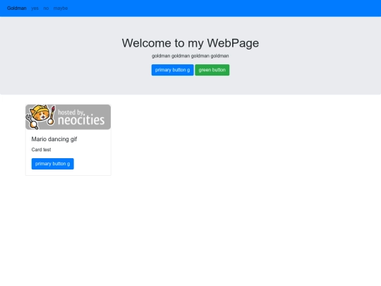Click the green button

coord(212,70)
